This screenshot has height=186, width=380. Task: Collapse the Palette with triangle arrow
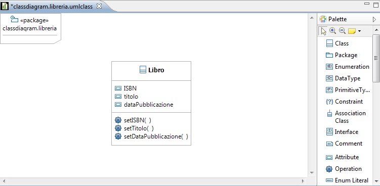374,19
